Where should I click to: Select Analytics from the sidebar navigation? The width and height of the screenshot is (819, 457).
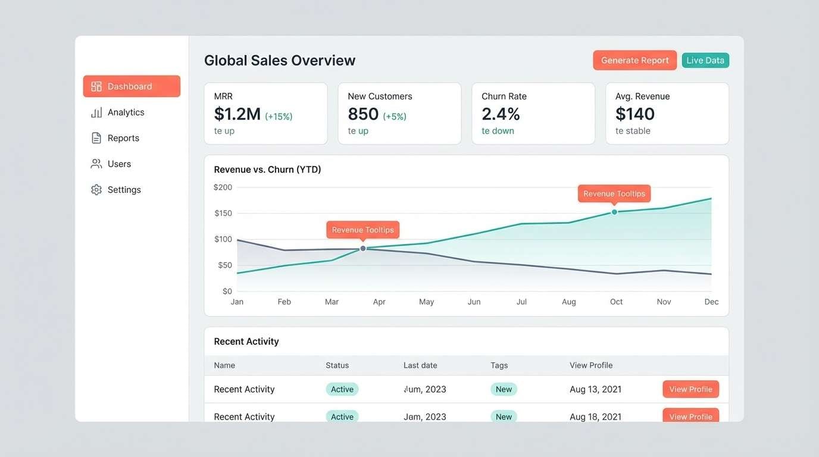(126, 112)
